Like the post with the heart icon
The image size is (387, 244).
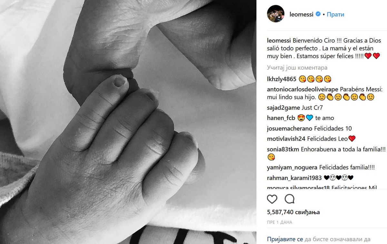tap(272, 199)
